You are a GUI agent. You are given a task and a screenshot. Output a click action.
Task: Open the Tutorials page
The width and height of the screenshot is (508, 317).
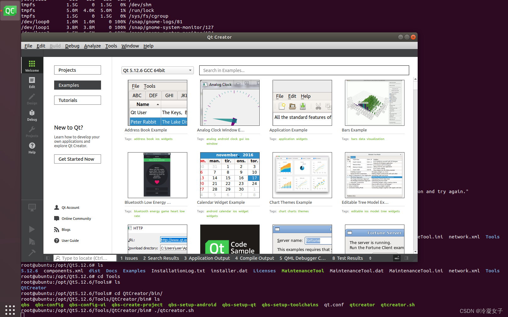77,100
